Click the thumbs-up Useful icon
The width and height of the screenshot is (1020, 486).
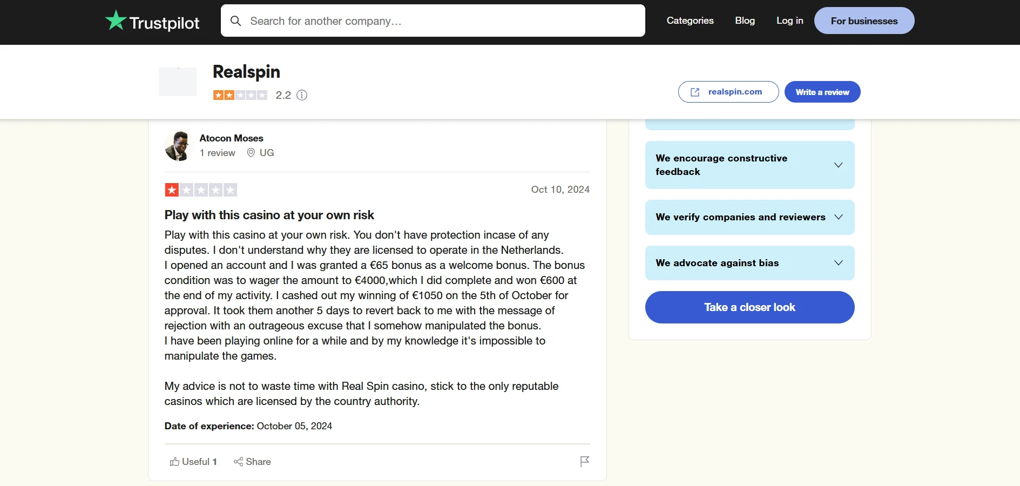click(174, 462)
